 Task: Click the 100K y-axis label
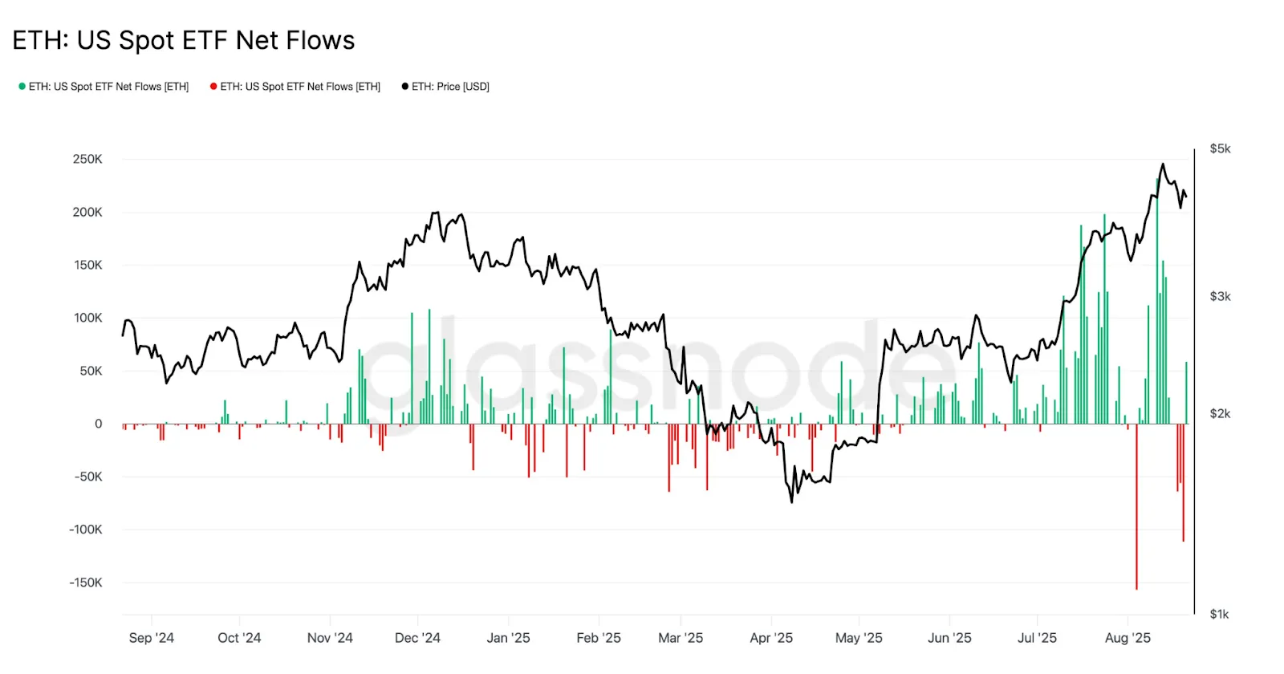(x=87, y=318)
